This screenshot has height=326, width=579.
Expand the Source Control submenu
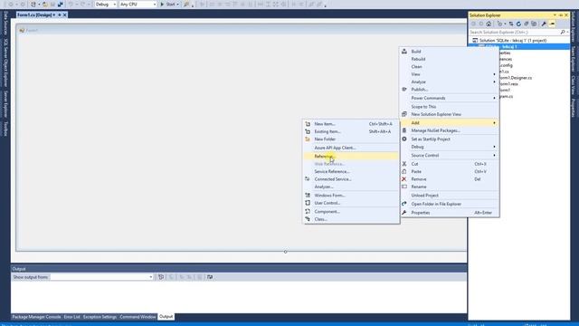450,155
